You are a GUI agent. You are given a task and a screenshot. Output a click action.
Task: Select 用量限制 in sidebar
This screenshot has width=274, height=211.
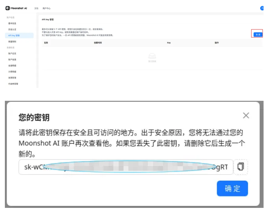[x=12, y=42]
